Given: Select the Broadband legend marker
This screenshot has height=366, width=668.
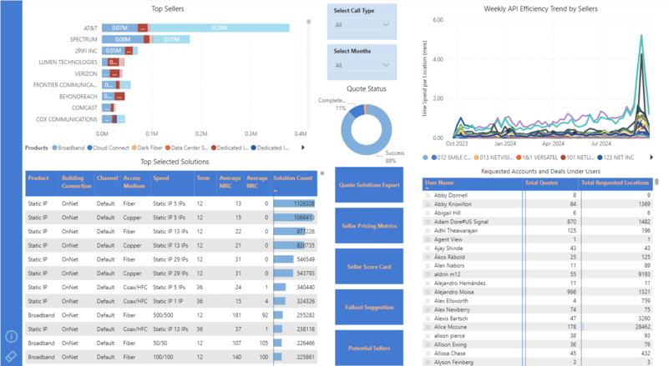Looking at the screenshot, I should (55, 148).
